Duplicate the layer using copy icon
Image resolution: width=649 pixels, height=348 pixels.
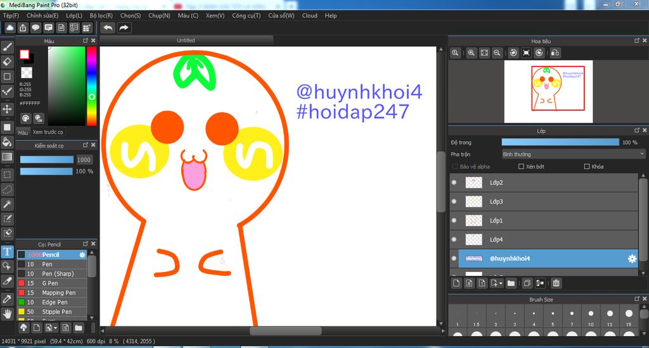click(527, 283)
